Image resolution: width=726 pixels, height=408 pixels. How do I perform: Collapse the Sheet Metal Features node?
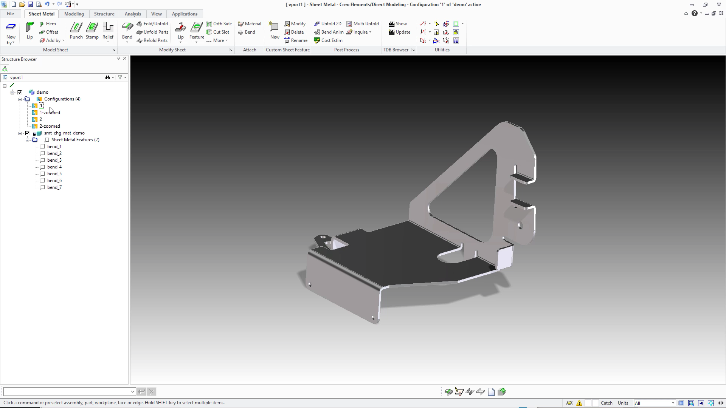(x=28, y=140)
